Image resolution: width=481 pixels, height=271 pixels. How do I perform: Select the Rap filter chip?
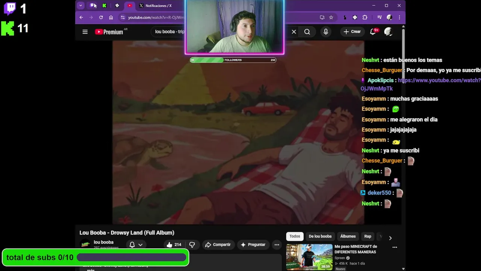(368, 236)
